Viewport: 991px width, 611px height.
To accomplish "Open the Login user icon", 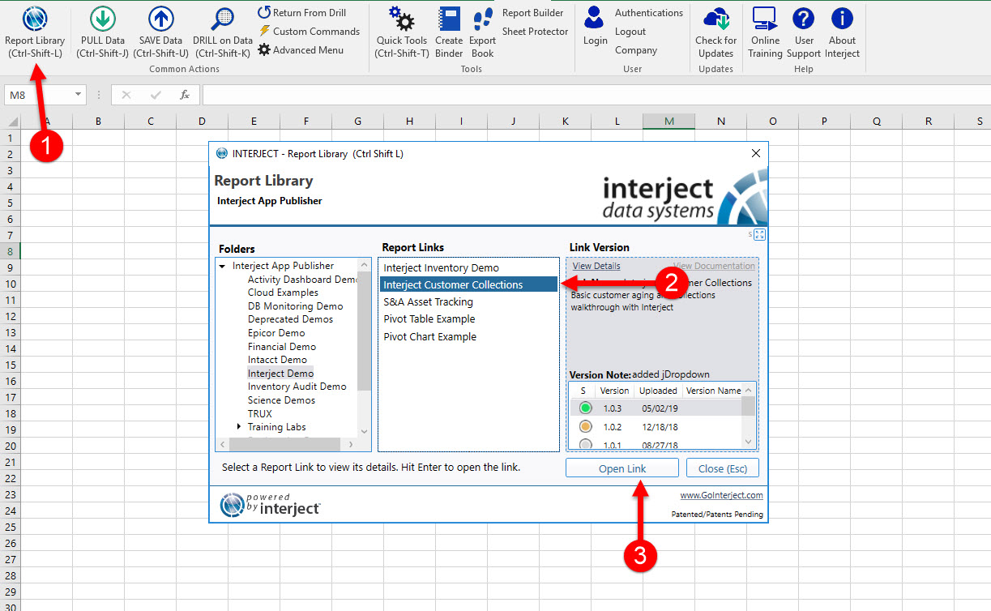I will click(x=595, y=19).
